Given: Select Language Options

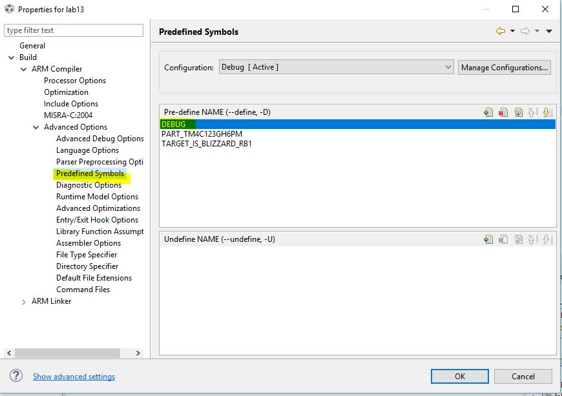Looking at the screenshot, I should [87, 150].
